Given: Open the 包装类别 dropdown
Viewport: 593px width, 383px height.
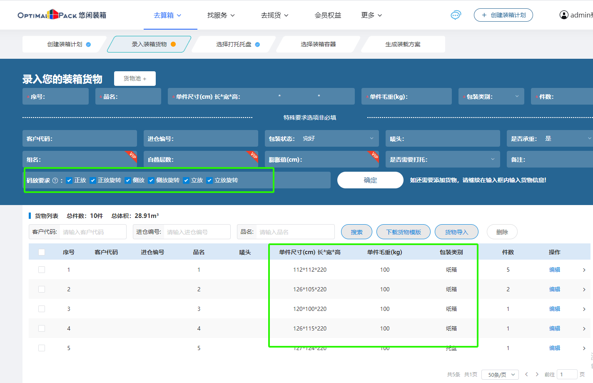Looking at the screenshot, I should [x=491, y=96].
